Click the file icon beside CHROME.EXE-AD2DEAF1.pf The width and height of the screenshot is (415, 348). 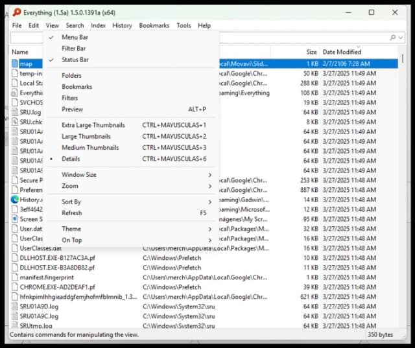pos(15,287)
